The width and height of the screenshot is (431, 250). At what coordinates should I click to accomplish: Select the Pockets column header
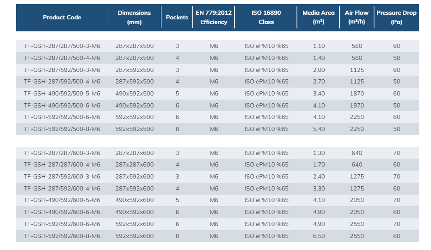[177, 18]
